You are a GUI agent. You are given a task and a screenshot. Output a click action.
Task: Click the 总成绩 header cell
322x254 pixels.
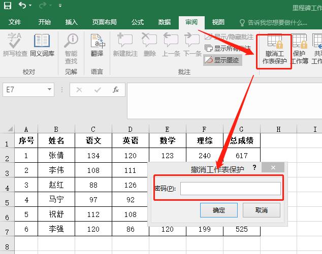point(242,140)
